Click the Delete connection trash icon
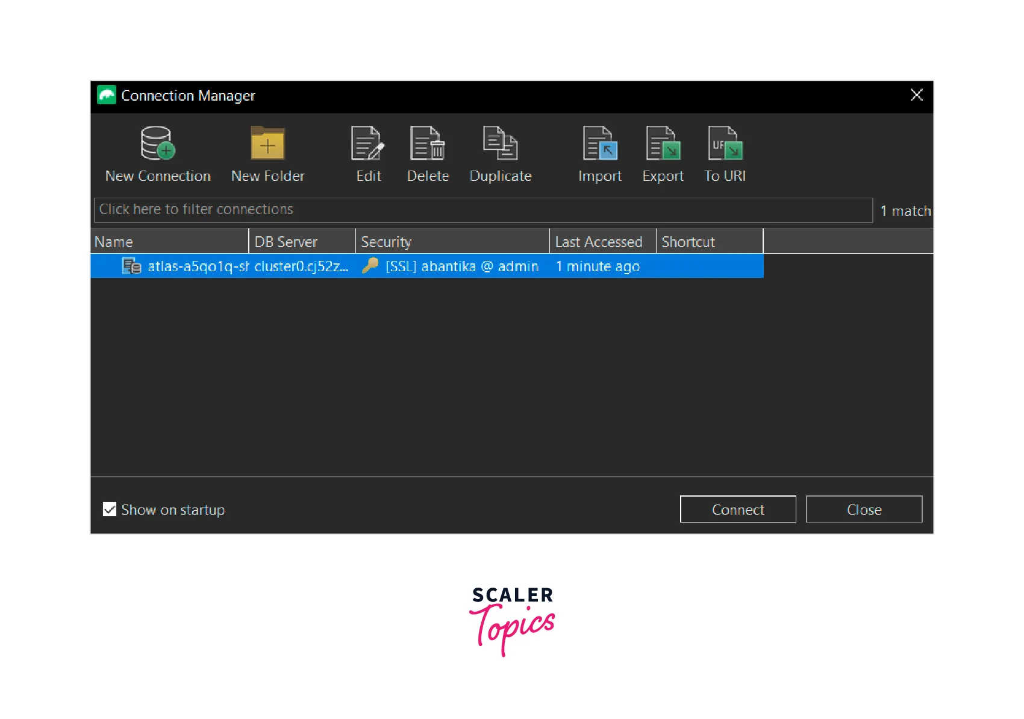This screenshot has height=719, width=1024. click(428, 143)
